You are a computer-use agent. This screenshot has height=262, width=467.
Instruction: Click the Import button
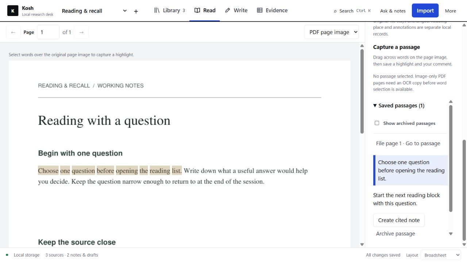[425, 11]
